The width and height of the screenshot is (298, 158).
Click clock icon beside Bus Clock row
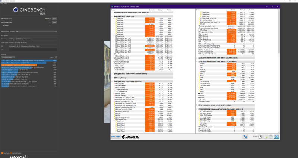pos(114,54)
